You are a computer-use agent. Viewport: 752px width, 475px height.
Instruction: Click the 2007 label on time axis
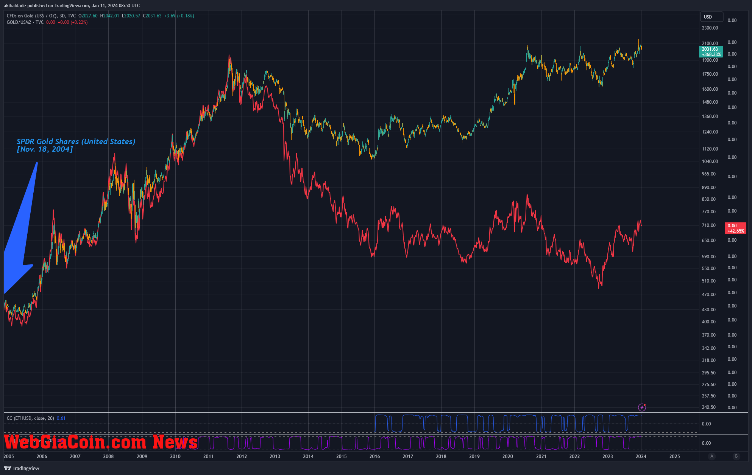coord(75,456)
